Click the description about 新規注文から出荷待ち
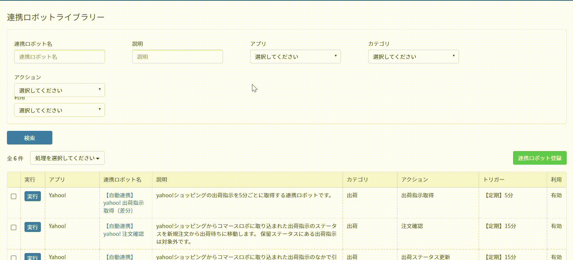 247,234
